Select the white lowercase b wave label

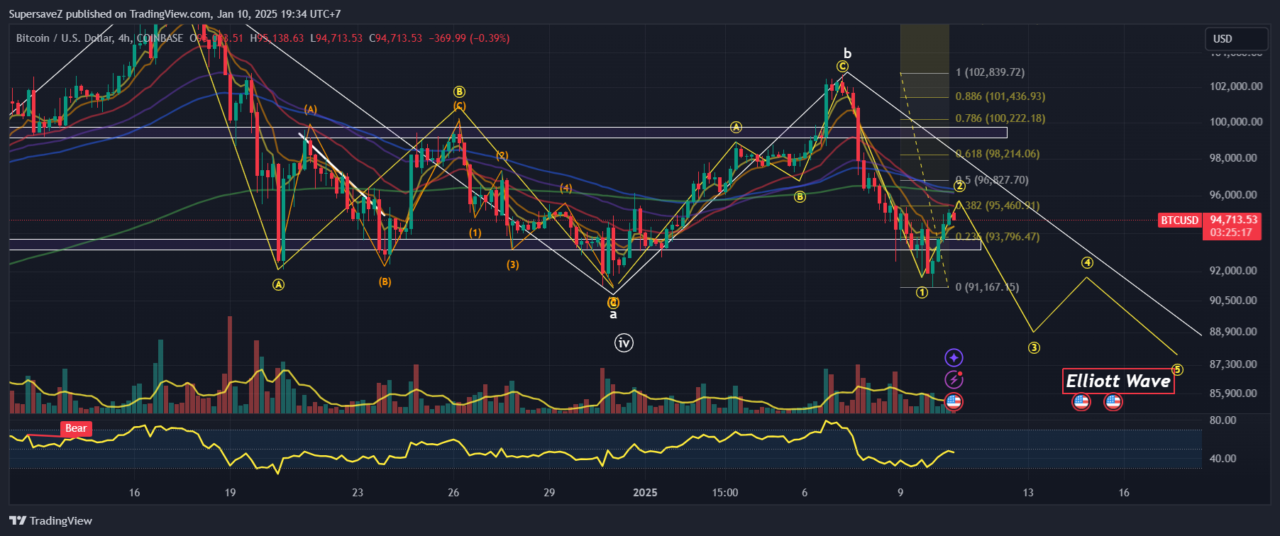(x=847, y=54)
